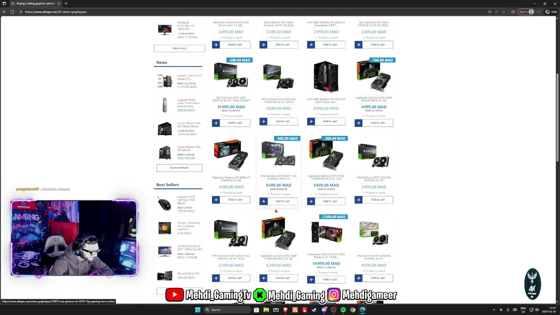Click the 15 999,00 MAD price
The height and width of the screenshot is (315, 560).
tap(231, 107)
